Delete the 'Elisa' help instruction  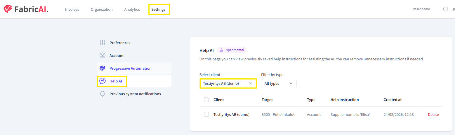pos(433,114)
